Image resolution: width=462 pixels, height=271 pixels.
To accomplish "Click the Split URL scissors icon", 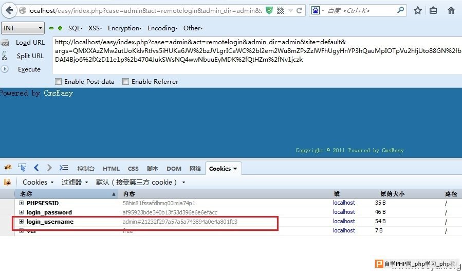I will (5, 56).
